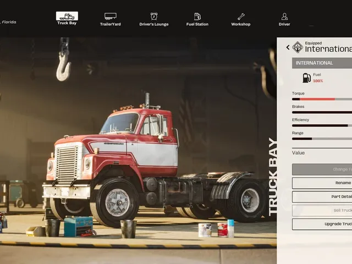Click the 'Torque' label
352x264 pixels.
[298, 94]
